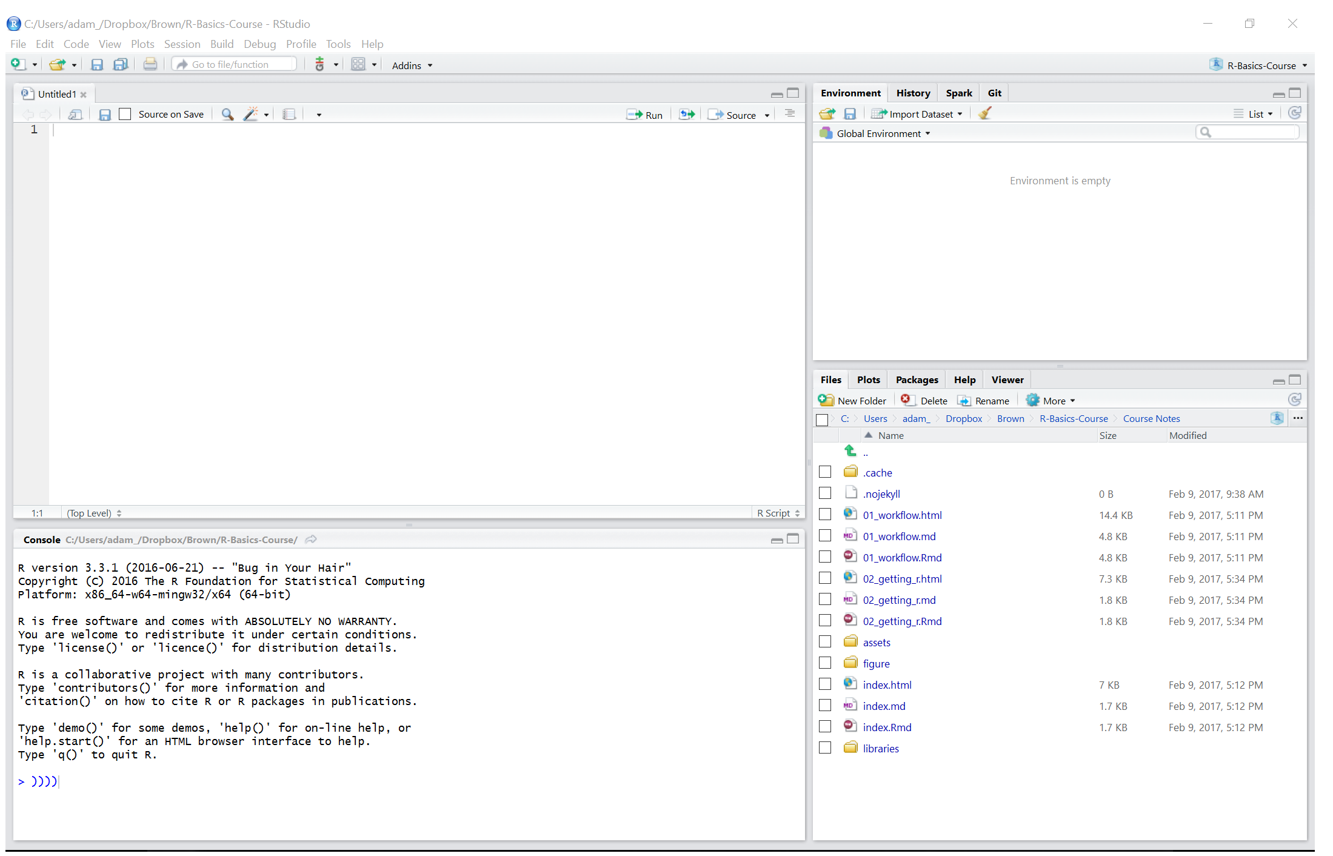Click the save all documents icon

click(121, 65)
